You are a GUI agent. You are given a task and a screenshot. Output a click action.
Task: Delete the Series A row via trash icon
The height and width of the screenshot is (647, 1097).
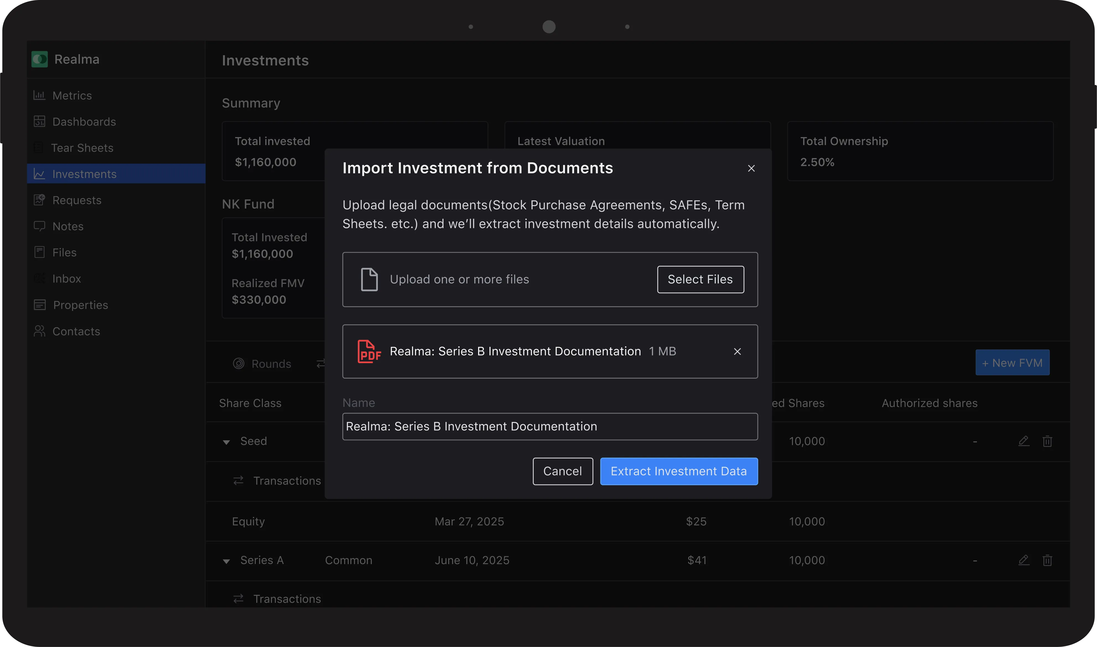pos(1047,560)
